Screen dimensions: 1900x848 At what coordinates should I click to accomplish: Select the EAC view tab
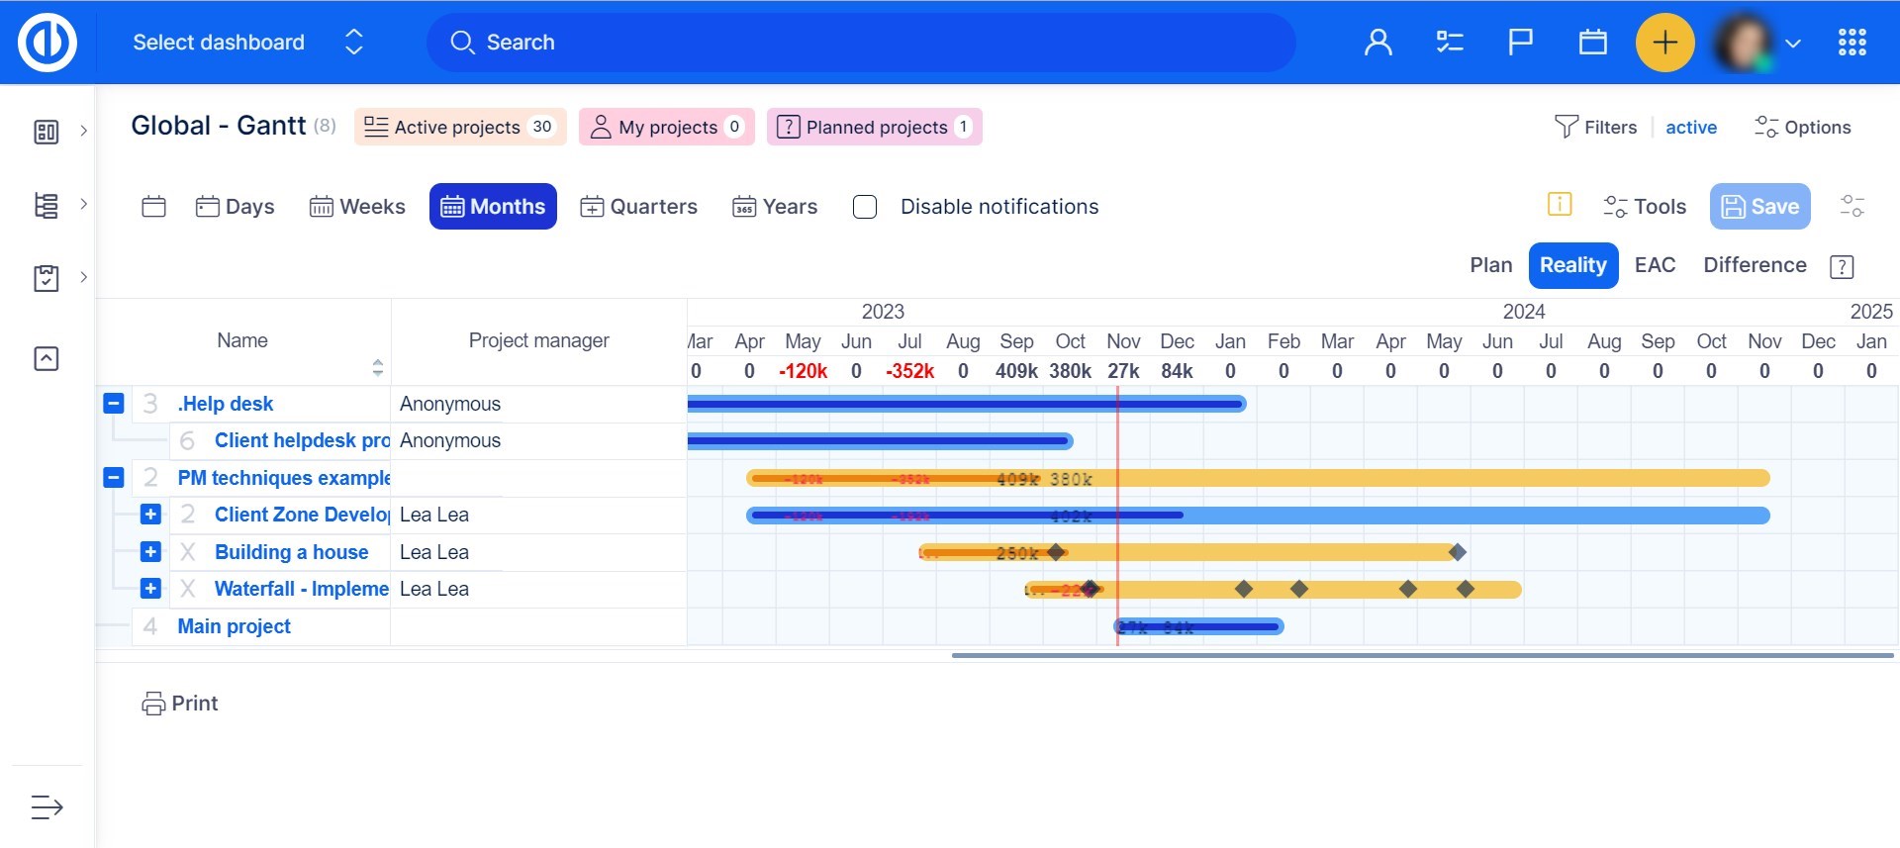point(1655,265)
